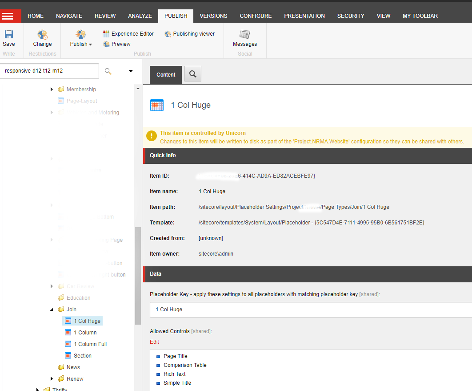The height and width of the screenshot is (391, 472).
Task: Collapse the Join tree node
Action: tap(52, 309)
